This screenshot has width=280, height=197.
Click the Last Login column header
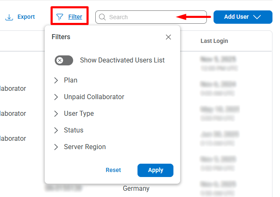(x=214, y=41)
